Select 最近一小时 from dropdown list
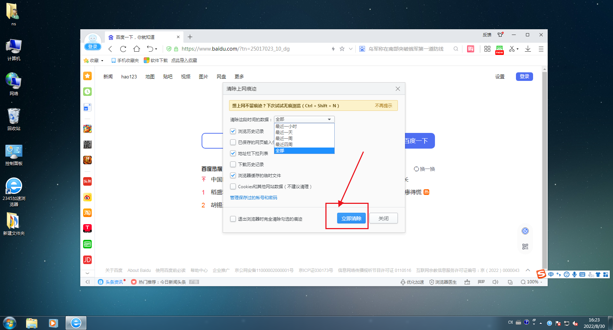The width and height of the screenshot is (613, 330). tap(304, 127)
